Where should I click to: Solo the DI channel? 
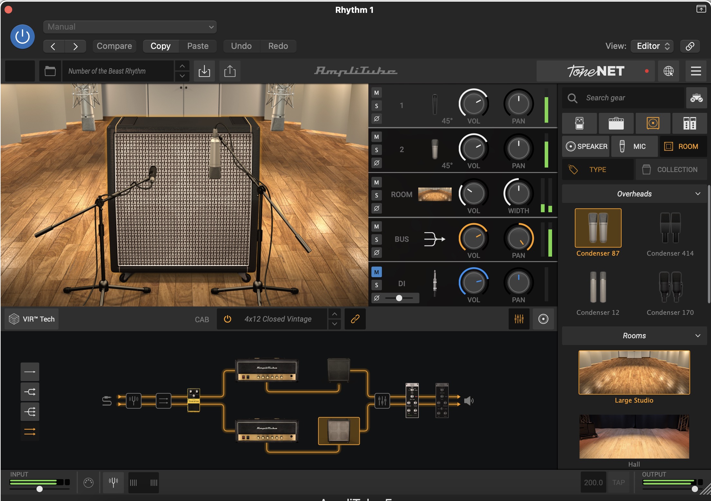[376, 285]
